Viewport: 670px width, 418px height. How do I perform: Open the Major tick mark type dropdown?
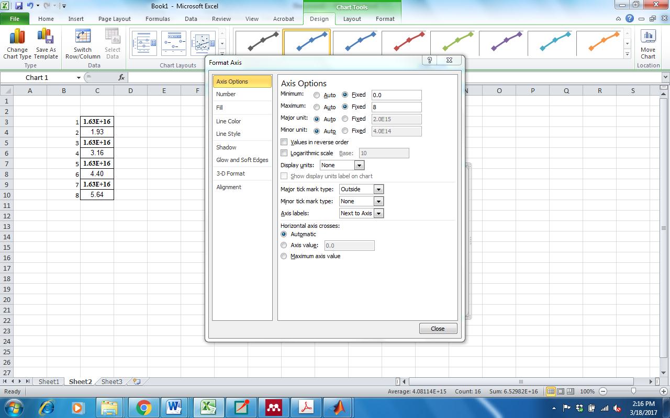pos(377,189)
